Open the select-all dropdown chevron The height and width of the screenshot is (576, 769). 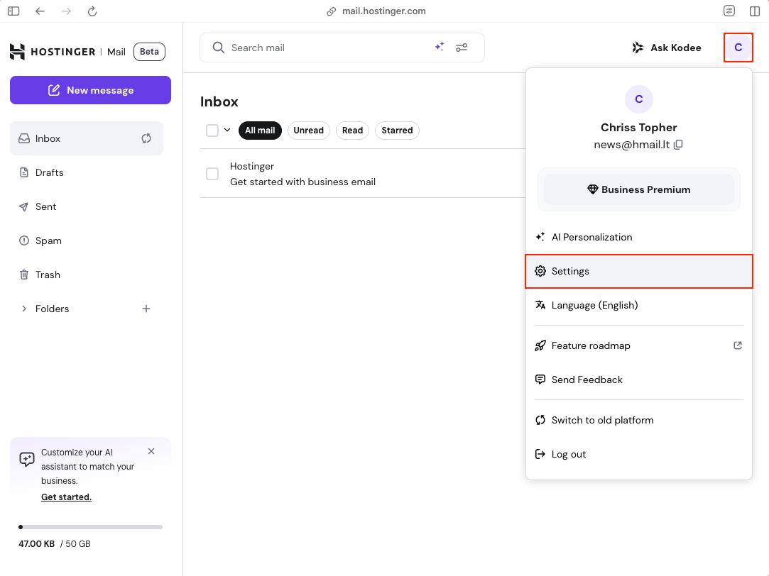coord(227,130)
